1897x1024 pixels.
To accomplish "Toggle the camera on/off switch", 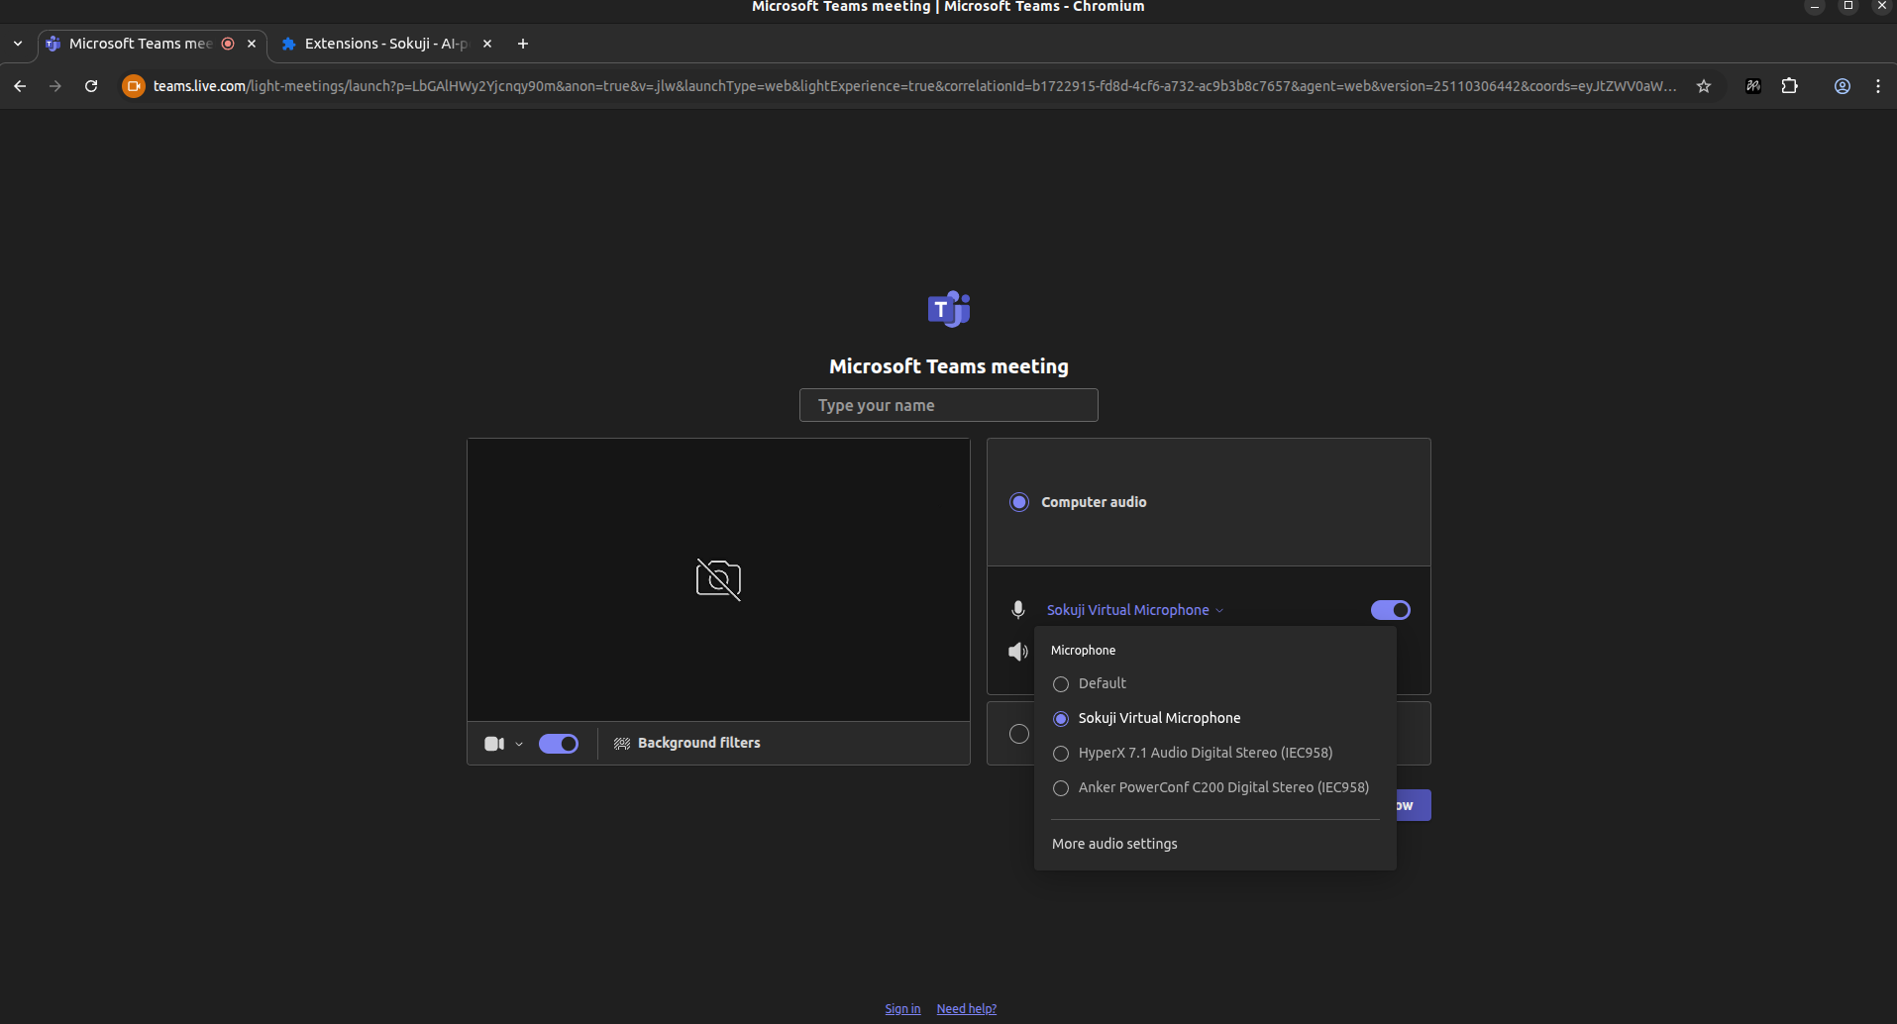I will pyautogui.click(x=559, y=744).
